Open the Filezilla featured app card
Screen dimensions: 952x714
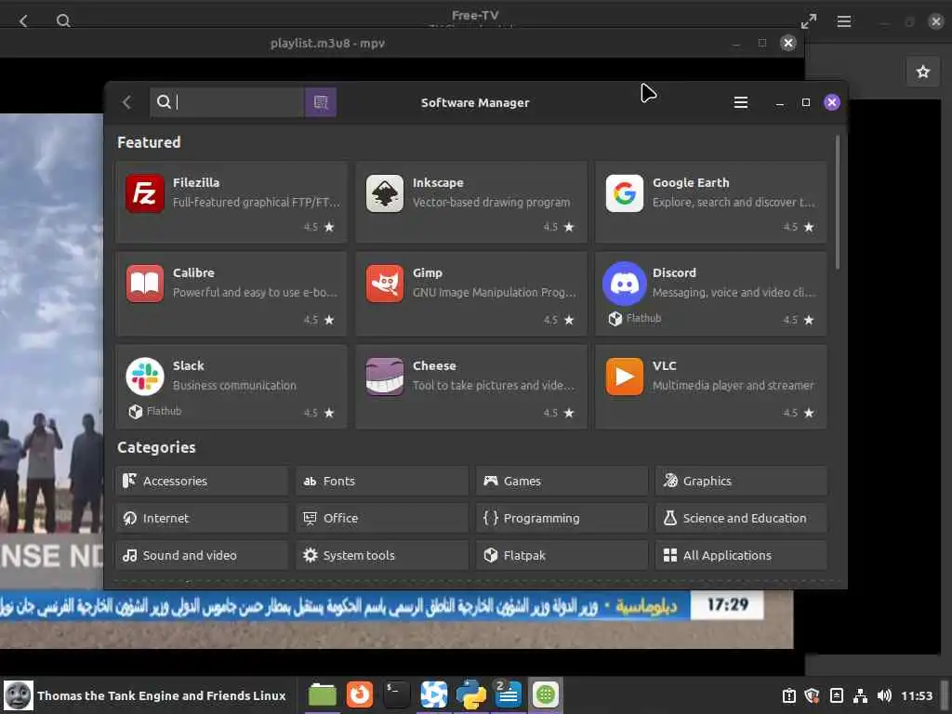(x=231, y=202)
